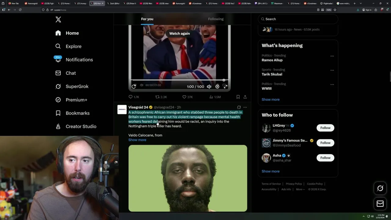Show more under What's happening

point(270,100)
